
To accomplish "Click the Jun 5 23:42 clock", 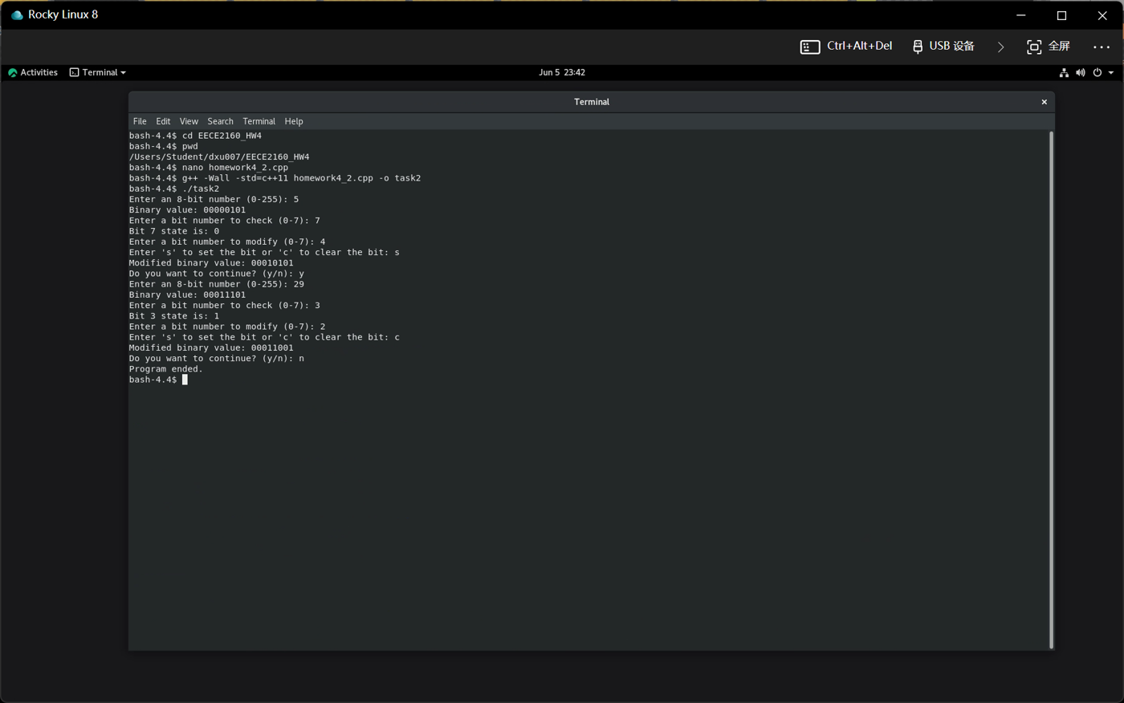I will coord(562,72).
